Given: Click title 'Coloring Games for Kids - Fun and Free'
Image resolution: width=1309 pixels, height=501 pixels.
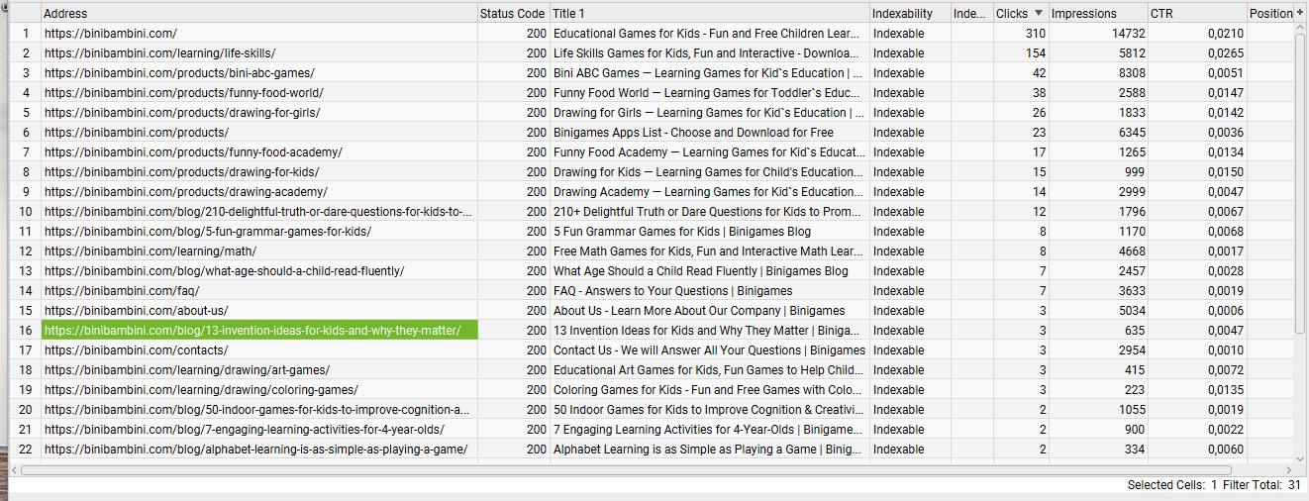Looking at the screenshot, I should (709, 390).
